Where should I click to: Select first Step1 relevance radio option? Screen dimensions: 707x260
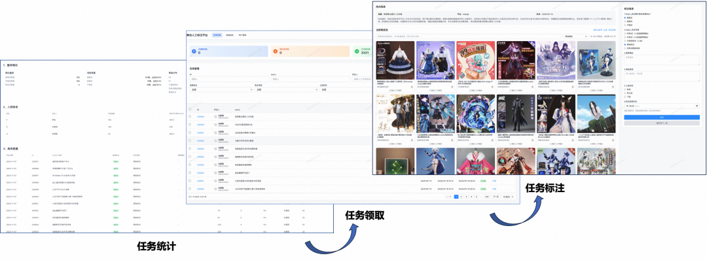pos(625,18)
